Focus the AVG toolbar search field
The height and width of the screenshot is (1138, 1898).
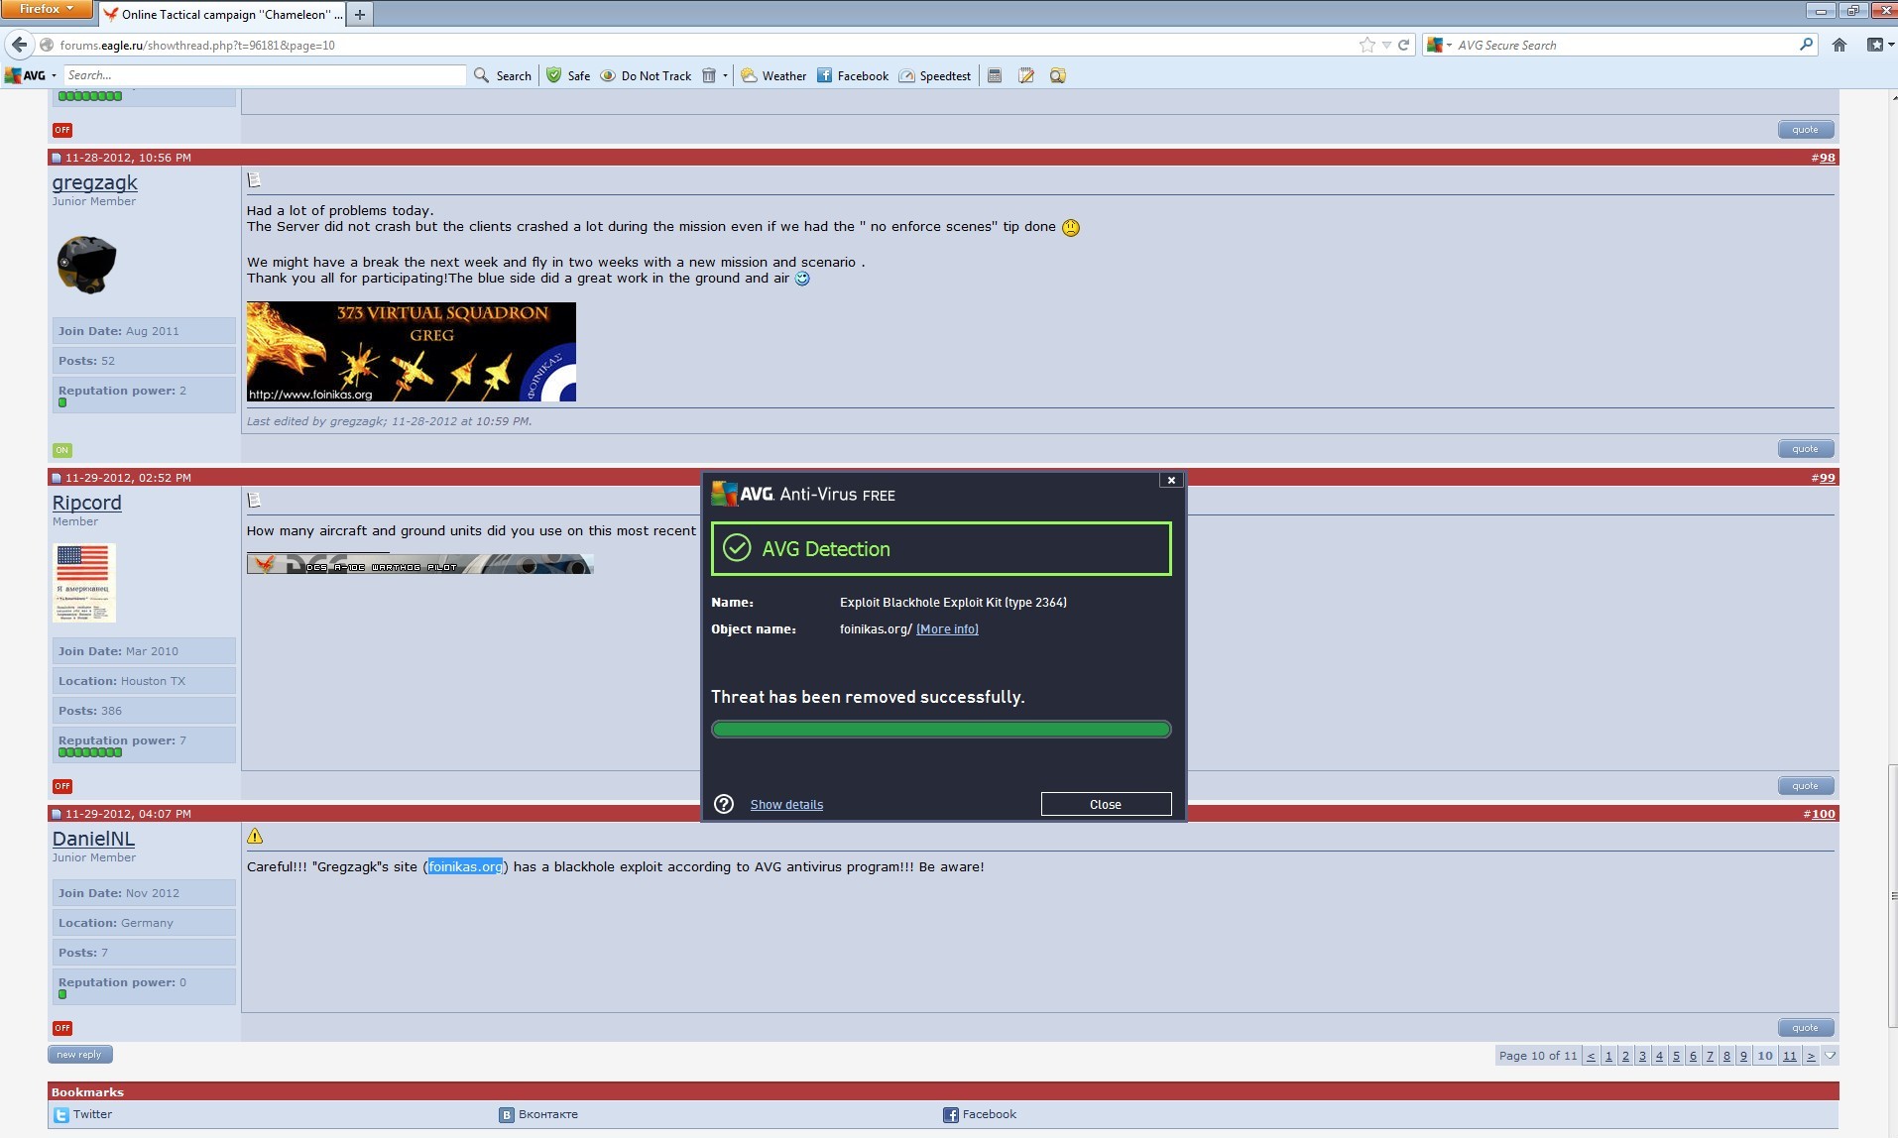click(x=264, y=75)
